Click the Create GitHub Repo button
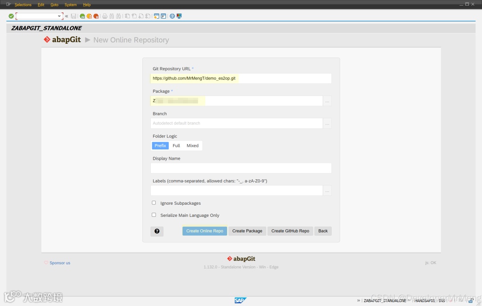Viewport: 482px width, 306px height. point(290,231)
